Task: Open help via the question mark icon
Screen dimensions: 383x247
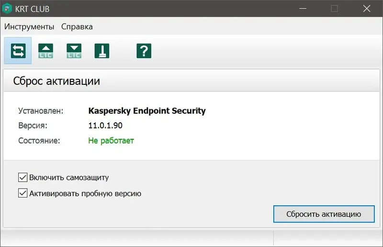Action: tap(144, 50)
